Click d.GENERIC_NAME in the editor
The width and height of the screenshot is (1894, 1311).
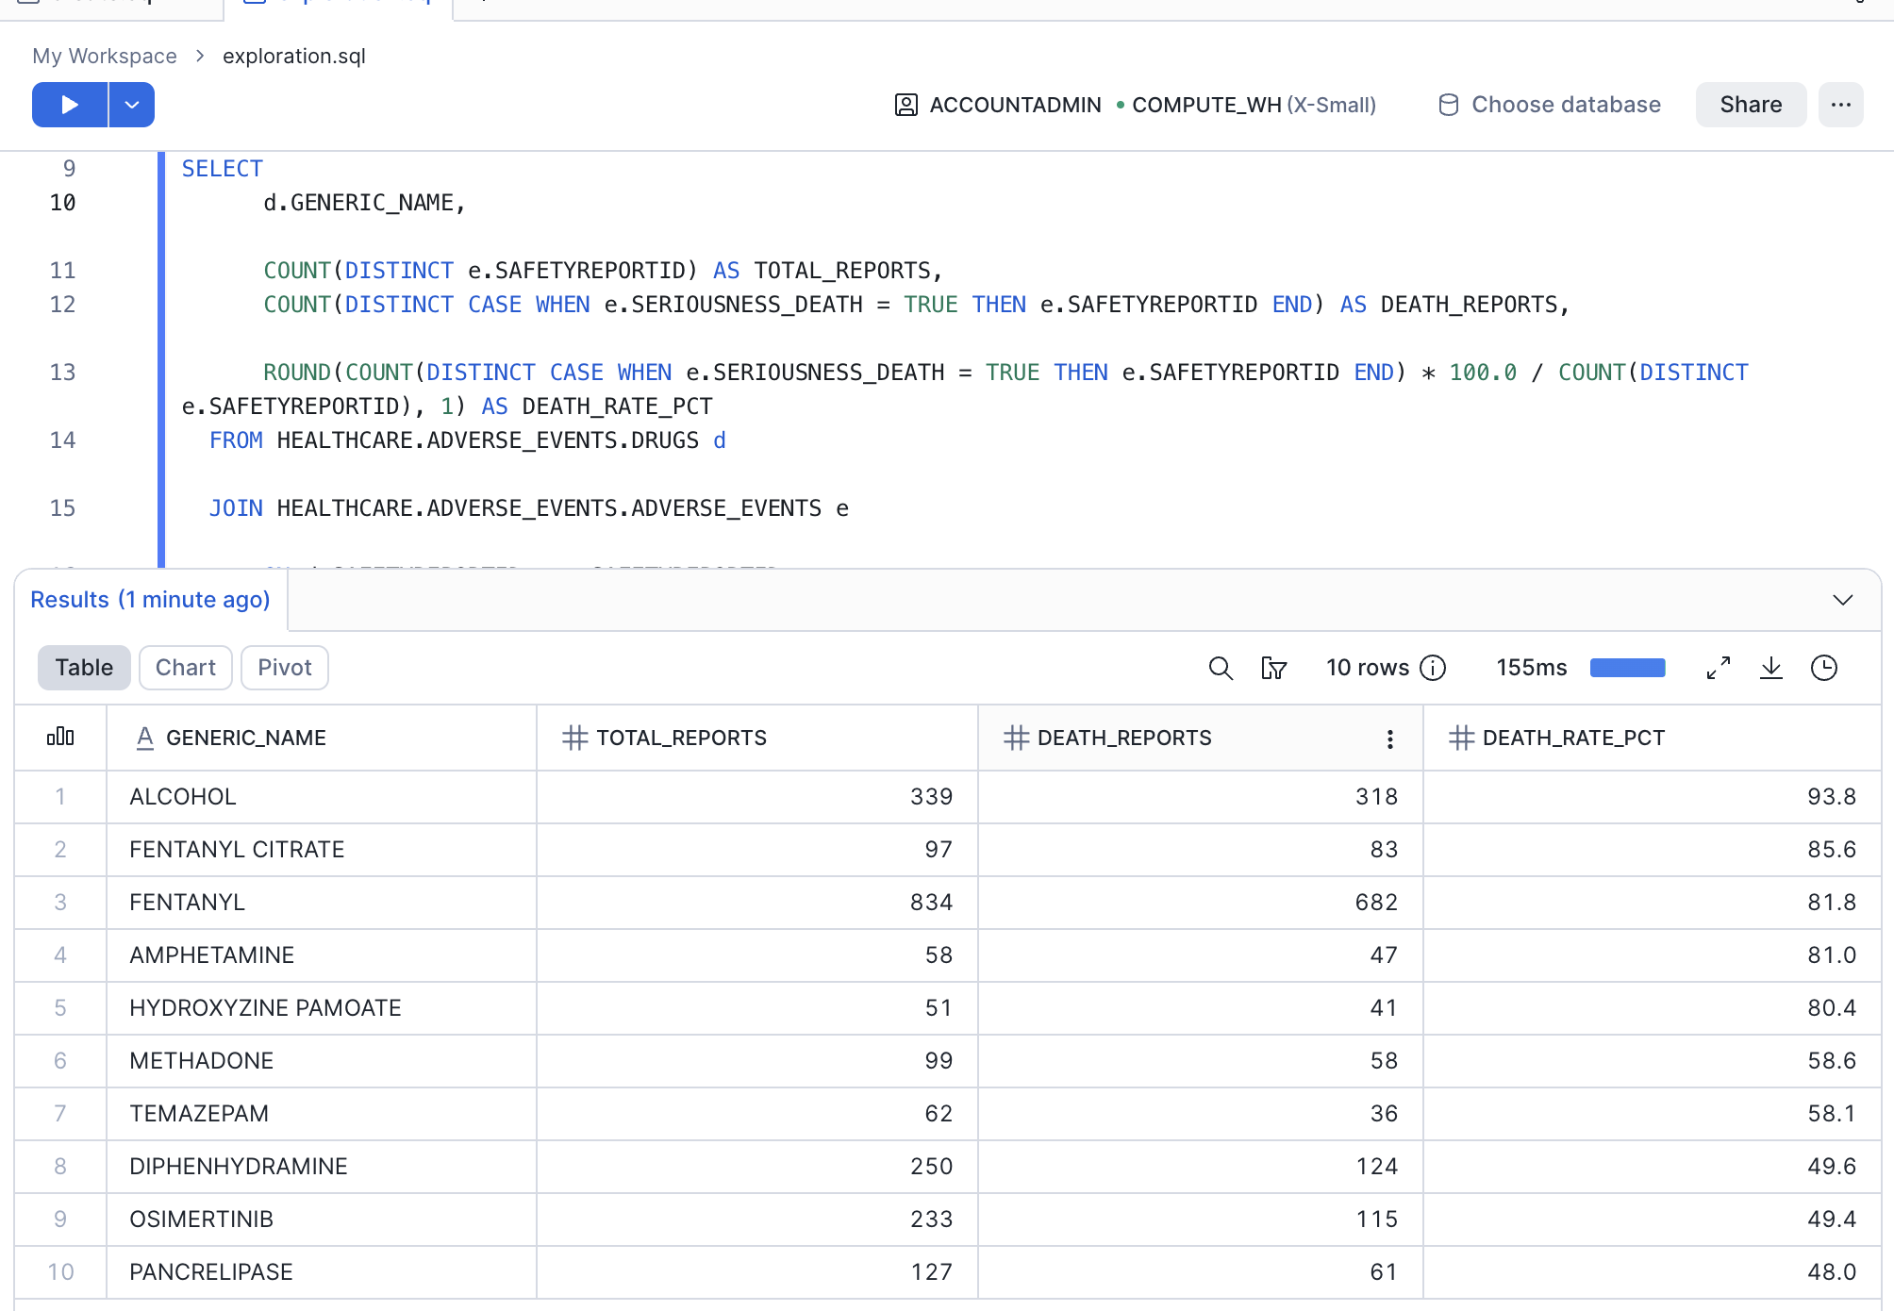(x=364, y=203)
